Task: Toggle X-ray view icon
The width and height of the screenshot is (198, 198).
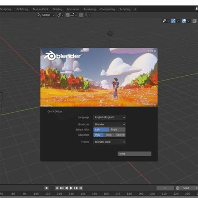Action: pos(194,21)
